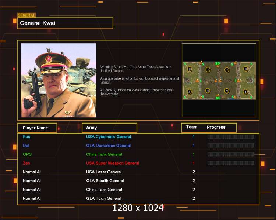Click start position 8 on the minimap
Image resolution: width=276 pixels, height=220 pixels.
point(245,69)
